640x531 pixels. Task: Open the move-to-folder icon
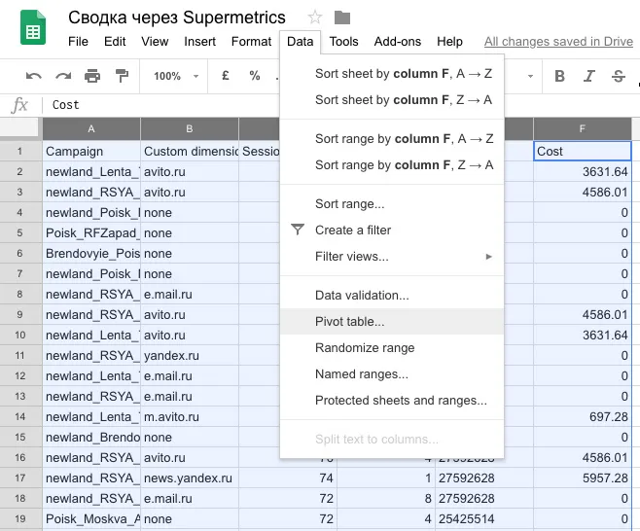click(x=342, y=18)
